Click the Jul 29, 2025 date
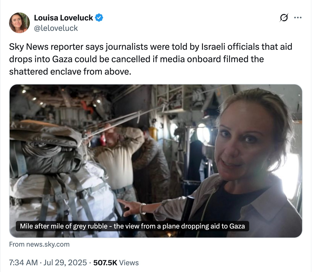Image resolution: width=321 pixels, height=272 pixels. [x=65, y=263]
